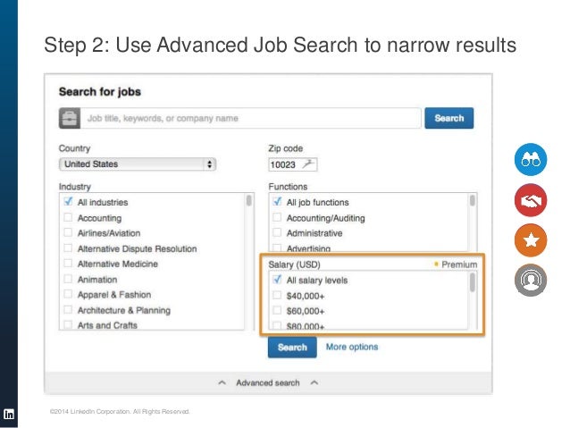
Task: Uncheck the All industries checkbox
Action: pyautogui.click(x=68, y=203)
